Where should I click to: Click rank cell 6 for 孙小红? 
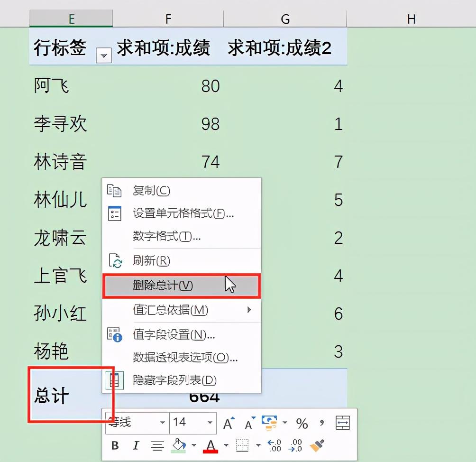[x=339, y=314]
